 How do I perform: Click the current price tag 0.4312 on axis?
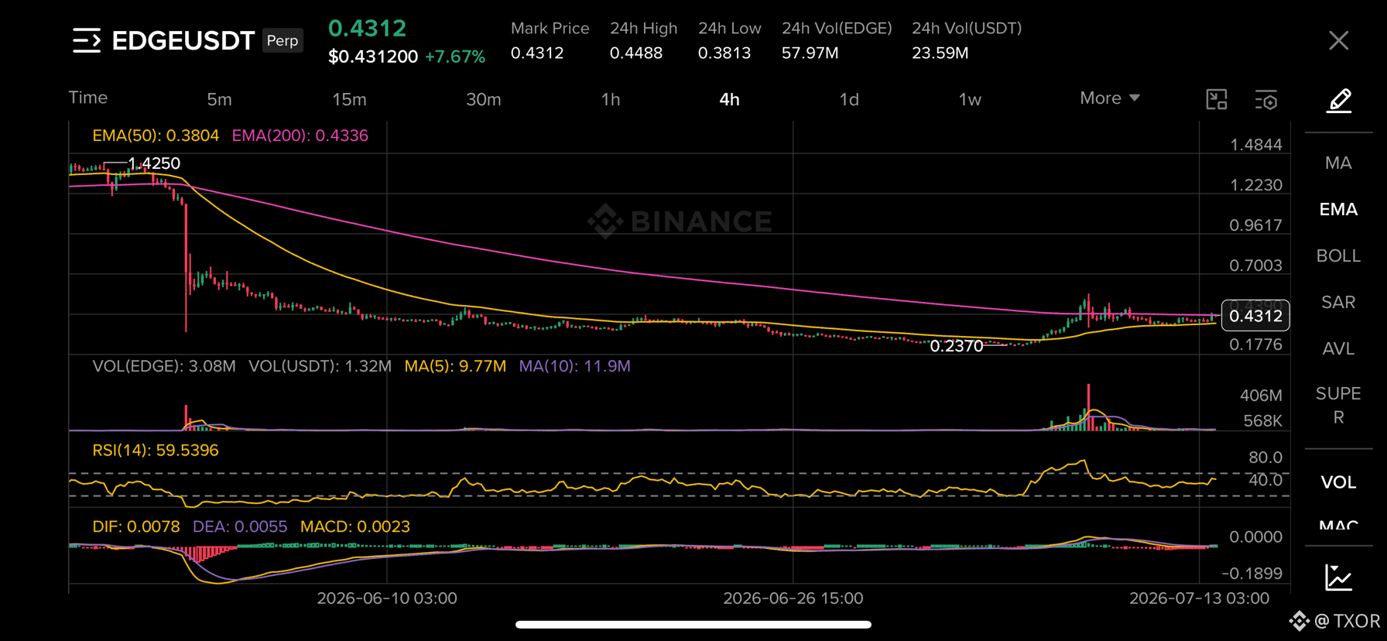click(x=1255, y=316)
